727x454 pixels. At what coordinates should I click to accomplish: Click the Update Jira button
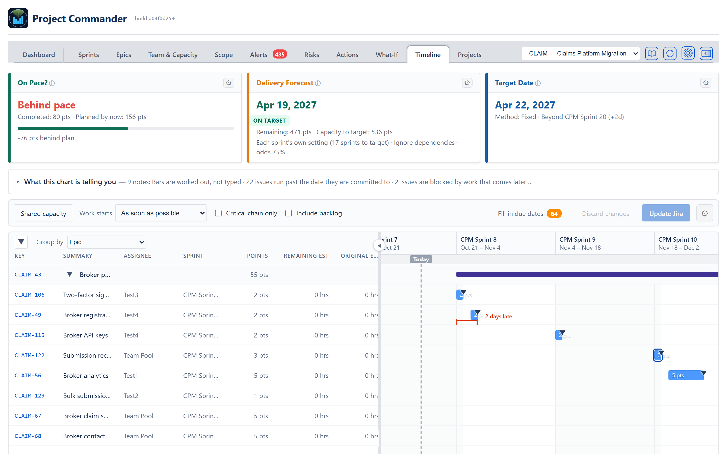coord(666,213)
